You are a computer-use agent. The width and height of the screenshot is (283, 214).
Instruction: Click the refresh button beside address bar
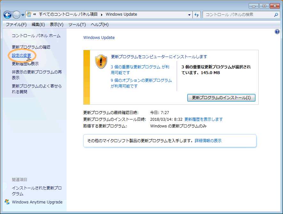point(197,15)
